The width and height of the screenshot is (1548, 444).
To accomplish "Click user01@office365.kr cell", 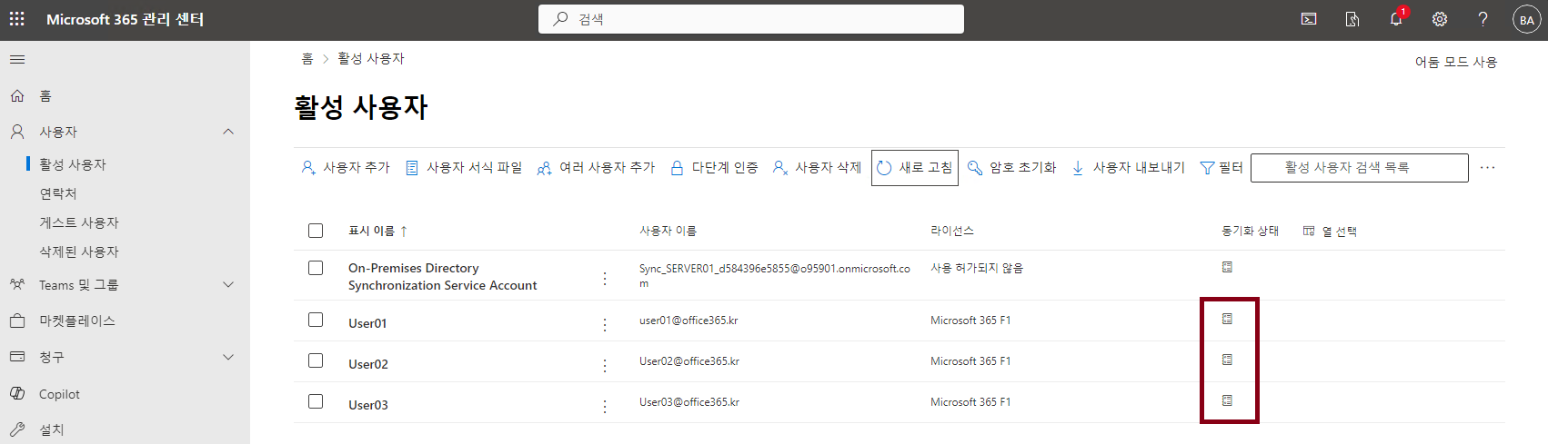I will (x=689, y=321).
